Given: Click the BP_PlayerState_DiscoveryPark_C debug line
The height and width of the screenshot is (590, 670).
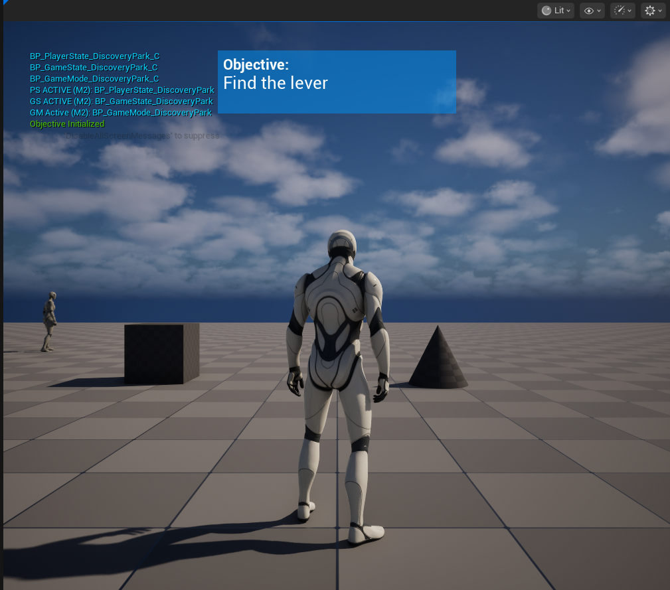Looking at the screenshot, I should pyautogui.click(x=94, y=56).
